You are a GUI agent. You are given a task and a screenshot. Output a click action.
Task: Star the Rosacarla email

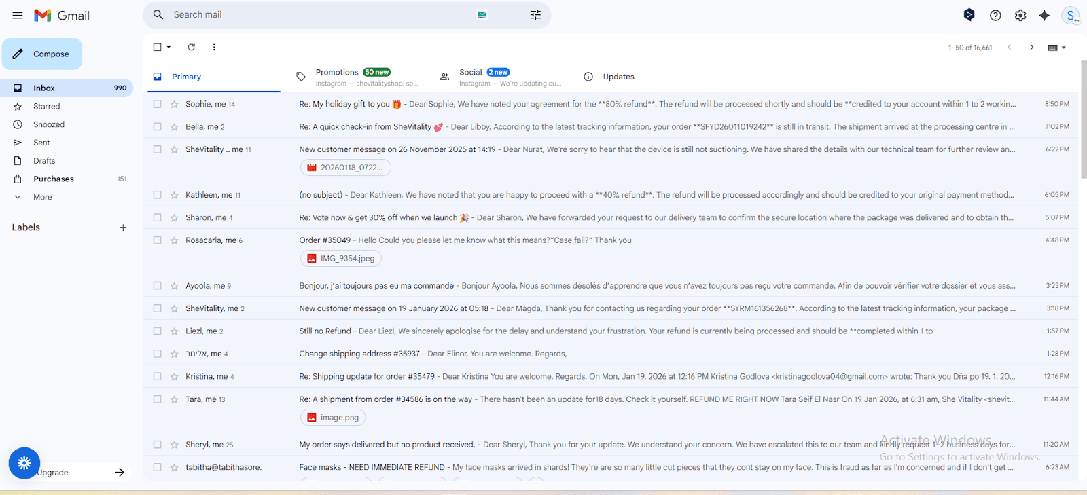(174, 240)
